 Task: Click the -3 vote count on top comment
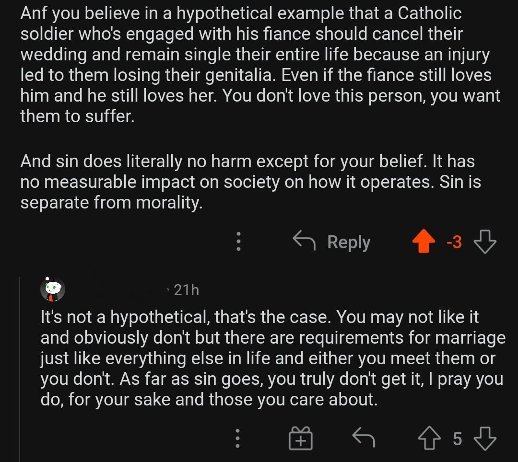[x=454, y=242]
